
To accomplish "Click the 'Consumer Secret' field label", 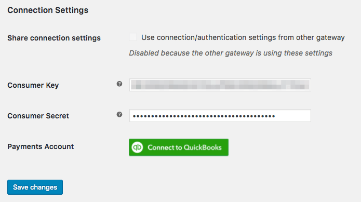I will pos(38,116).
